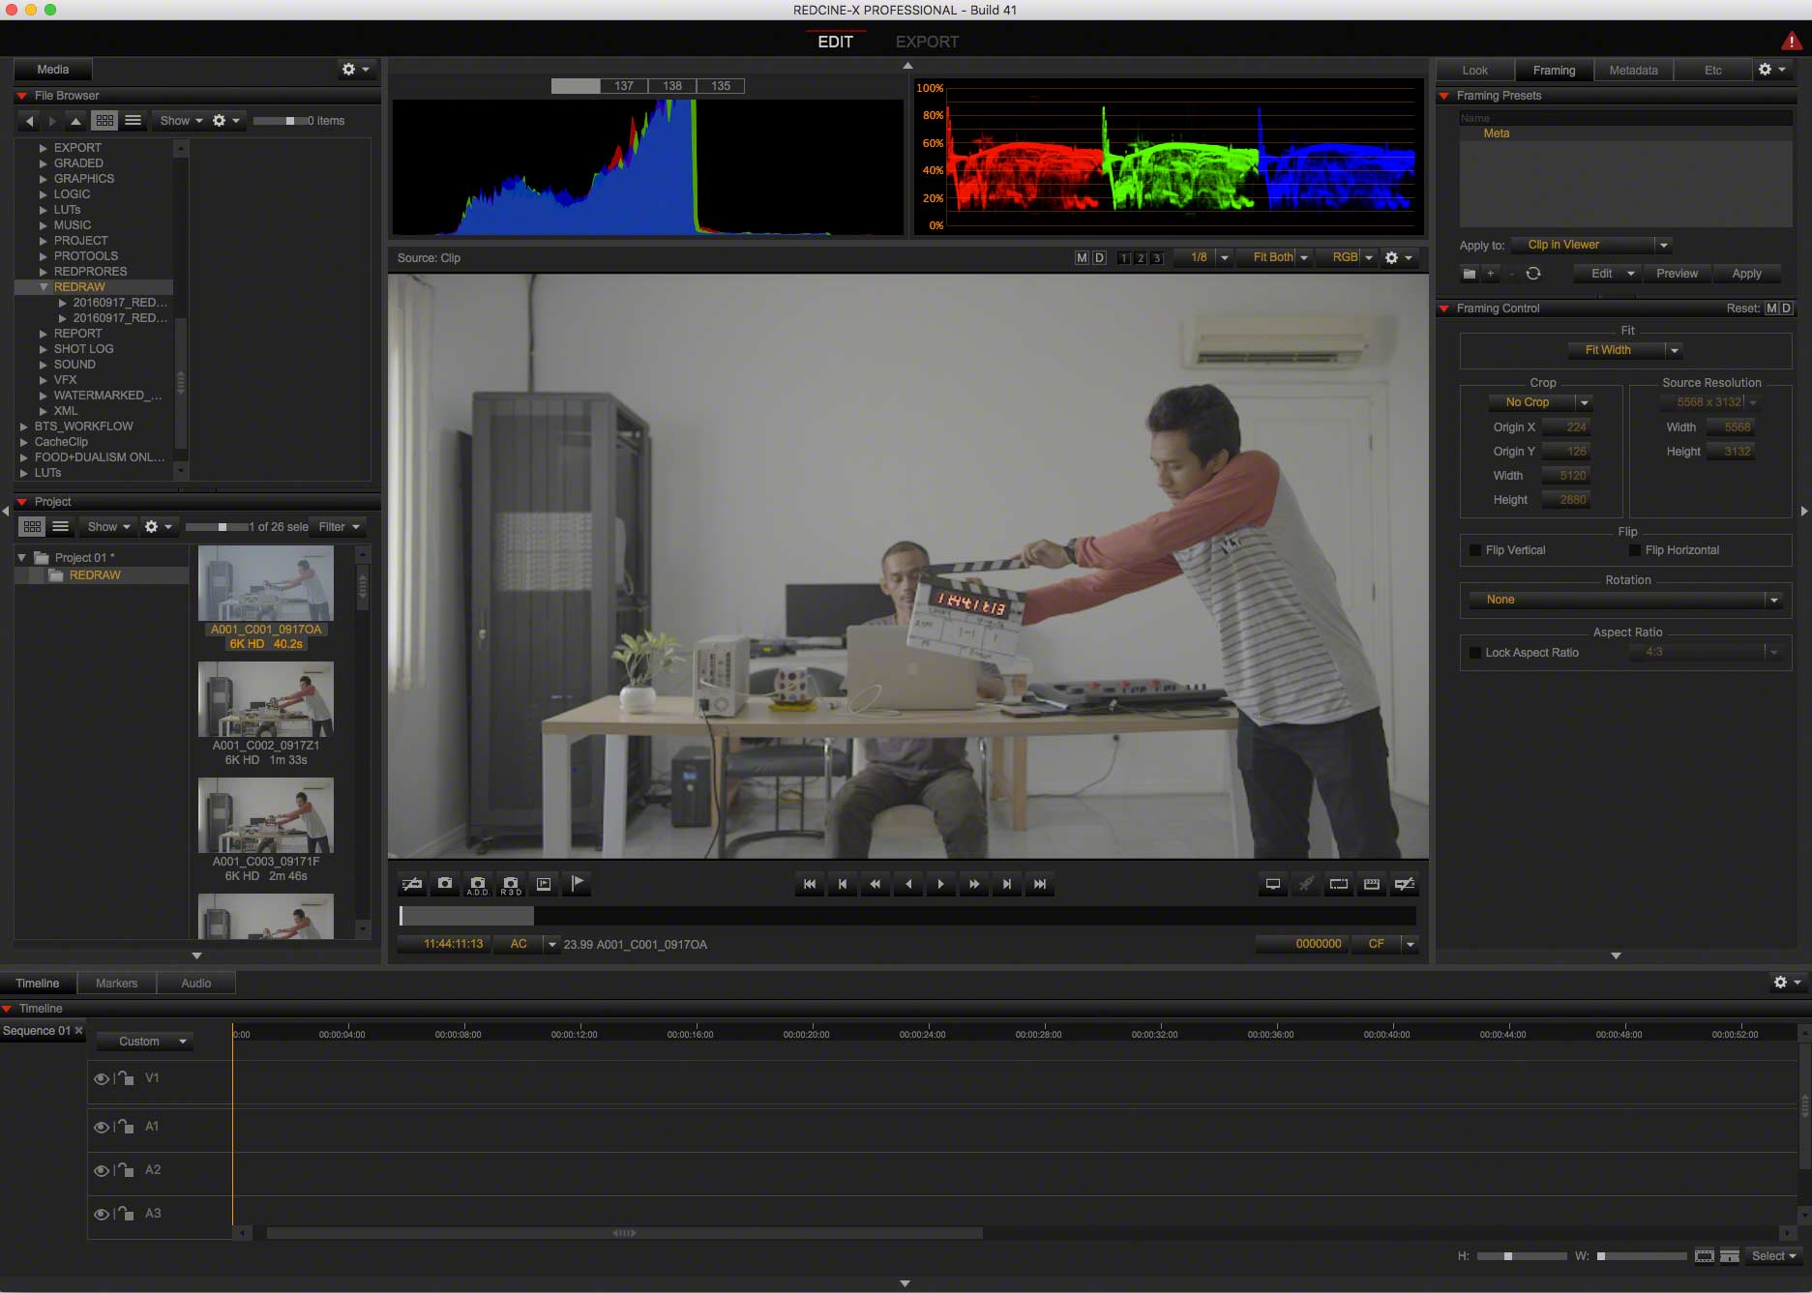Click the reload framing presets icon
1812x1293 pixels.
[1533, 274]
